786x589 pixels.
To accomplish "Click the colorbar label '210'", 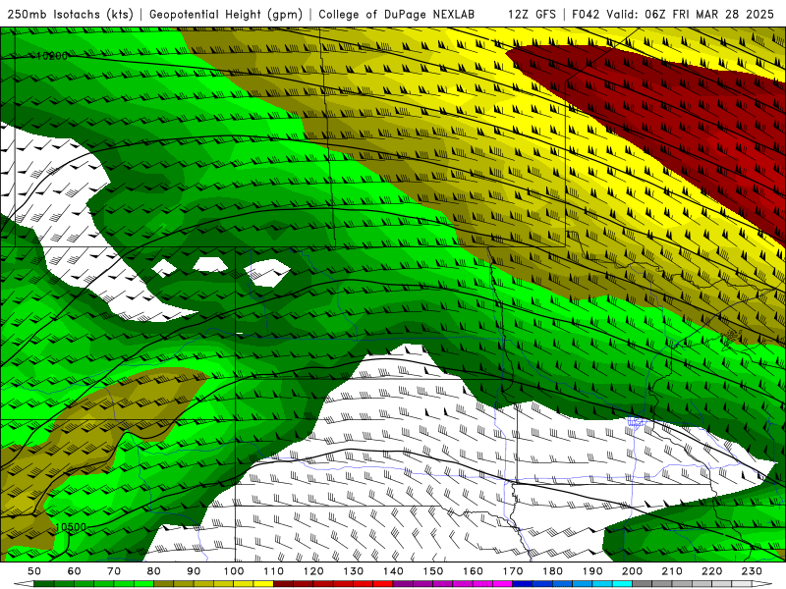I will pyautogui.click(x=672, y=571).
